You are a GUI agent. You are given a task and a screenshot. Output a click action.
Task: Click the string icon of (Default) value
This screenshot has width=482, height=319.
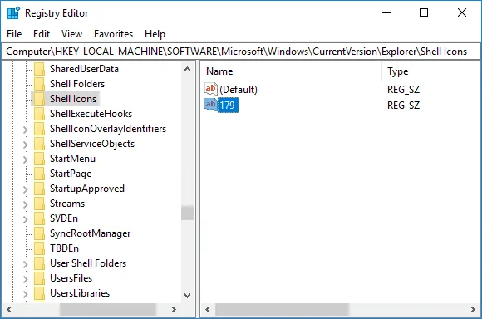[211, 89]
